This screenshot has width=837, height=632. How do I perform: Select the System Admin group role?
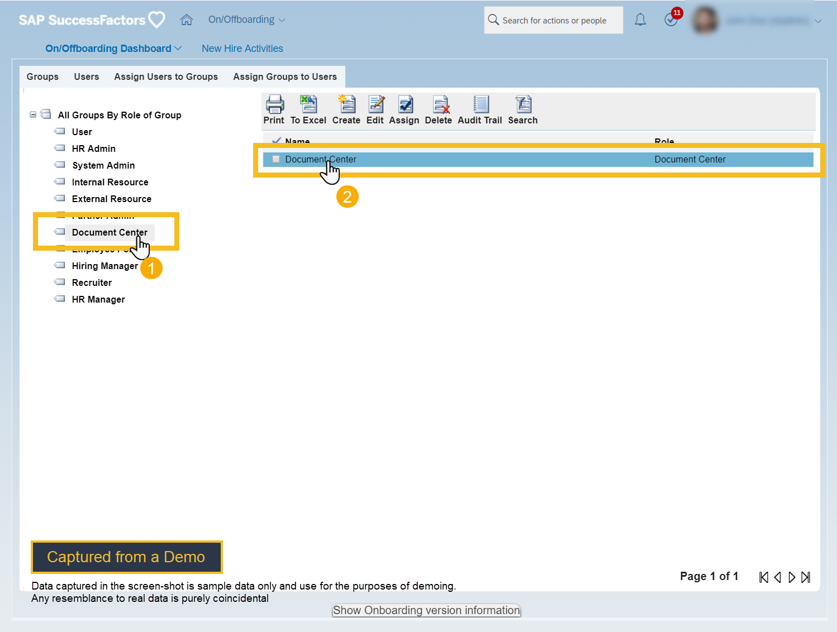tap(103, 165)
